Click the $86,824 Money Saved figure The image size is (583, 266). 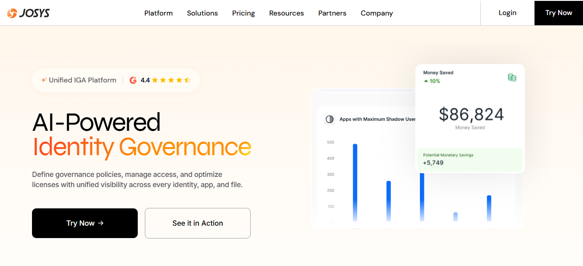(471, 115)
